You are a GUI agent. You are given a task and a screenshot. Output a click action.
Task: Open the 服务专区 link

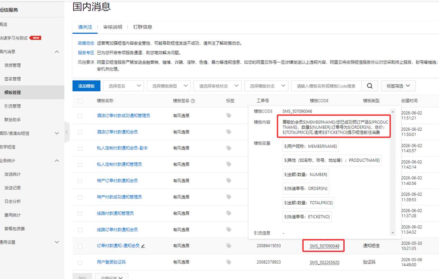coord(86,53)
